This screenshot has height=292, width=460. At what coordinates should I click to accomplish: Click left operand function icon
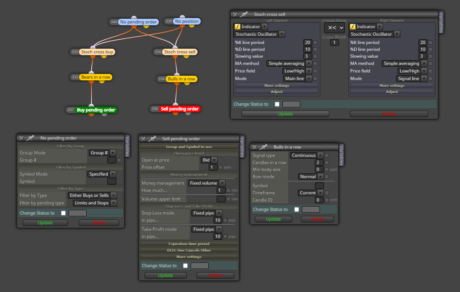(x=237, y=27)
